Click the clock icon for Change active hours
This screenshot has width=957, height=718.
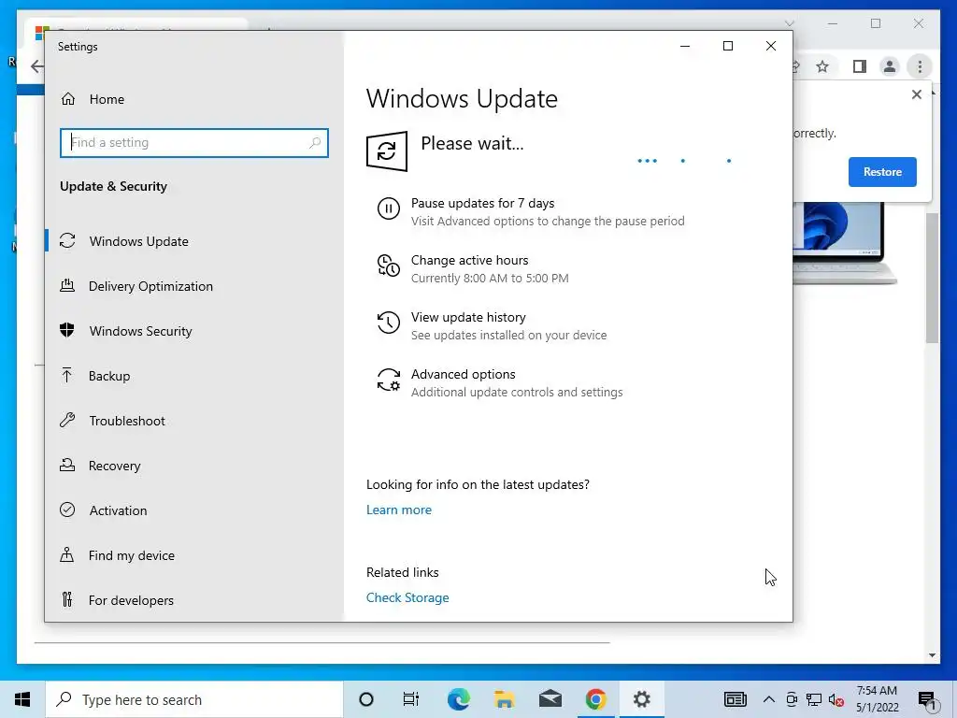tap(388, 266)
